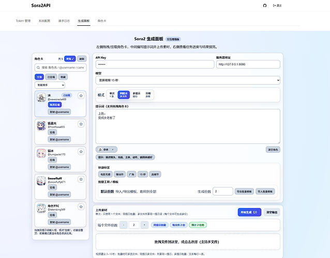Open the Token 管理 tab
This screenshot has height=258, width=330.
[23, 21]
